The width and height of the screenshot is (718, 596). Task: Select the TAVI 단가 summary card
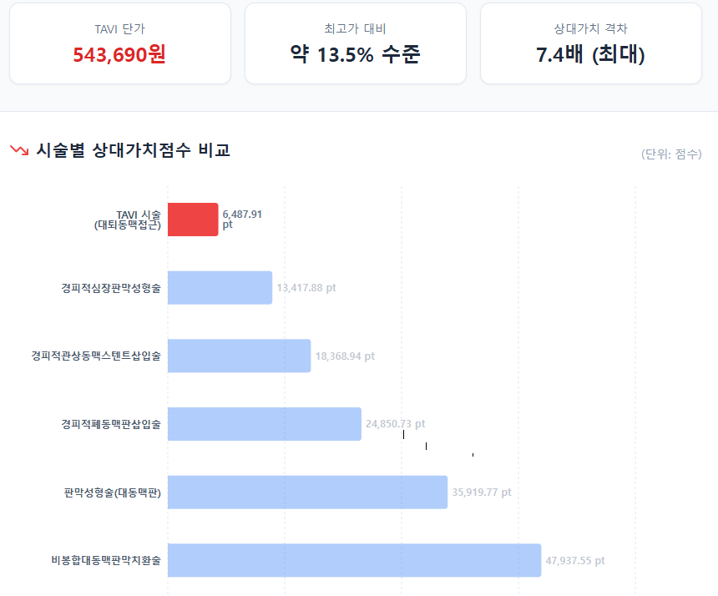[x=120, y=43]
